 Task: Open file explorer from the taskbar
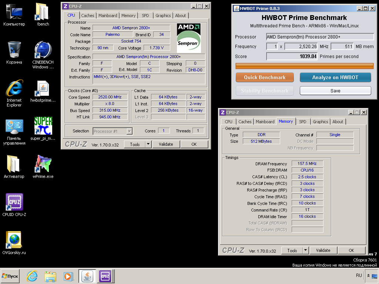pyautogui.click(x=50, y=276)
